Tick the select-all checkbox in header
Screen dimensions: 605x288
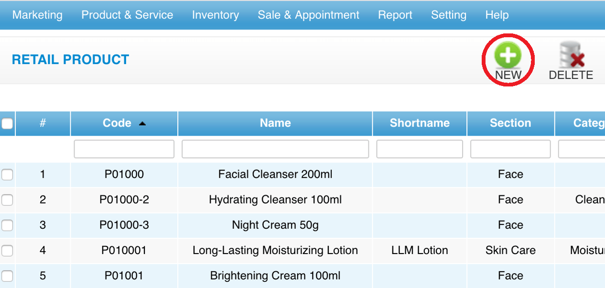[x=7, y=124]
